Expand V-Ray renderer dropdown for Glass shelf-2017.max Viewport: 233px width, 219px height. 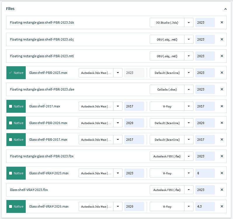point(189,106)
